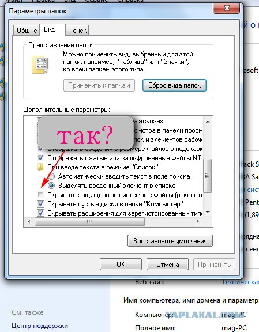Toggle Отображать сжатые или зашифрованные файлы checkbox

point(40,158)
